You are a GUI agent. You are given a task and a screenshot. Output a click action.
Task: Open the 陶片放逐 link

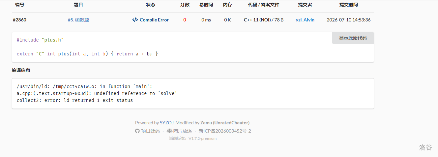pos(183,131)
